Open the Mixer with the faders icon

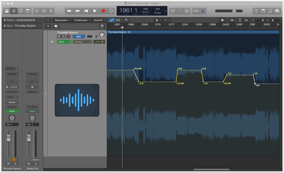[x=44, y=11]
